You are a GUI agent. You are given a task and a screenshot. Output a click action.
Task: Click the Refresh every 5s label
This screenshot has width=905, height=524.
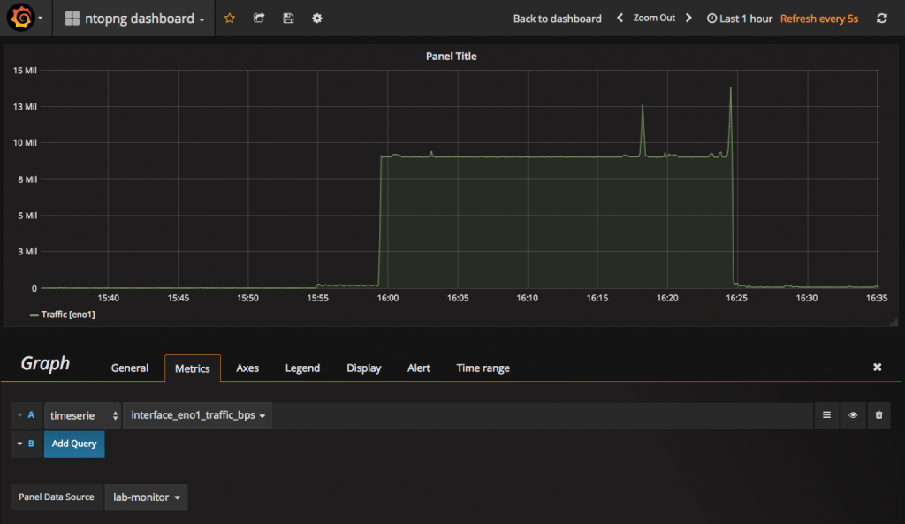[x=819, y=19]
